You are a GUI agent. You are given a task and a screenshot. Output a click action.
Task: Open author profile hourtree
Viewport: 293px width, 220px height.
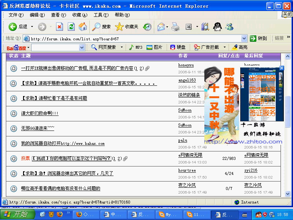(x=187, y=170)
